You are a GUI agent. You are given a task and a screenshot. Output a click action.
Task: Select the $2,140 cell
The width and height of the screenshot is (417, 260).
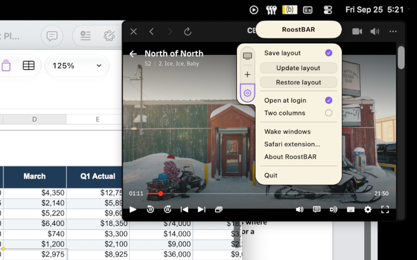click(x=34, y=203)
